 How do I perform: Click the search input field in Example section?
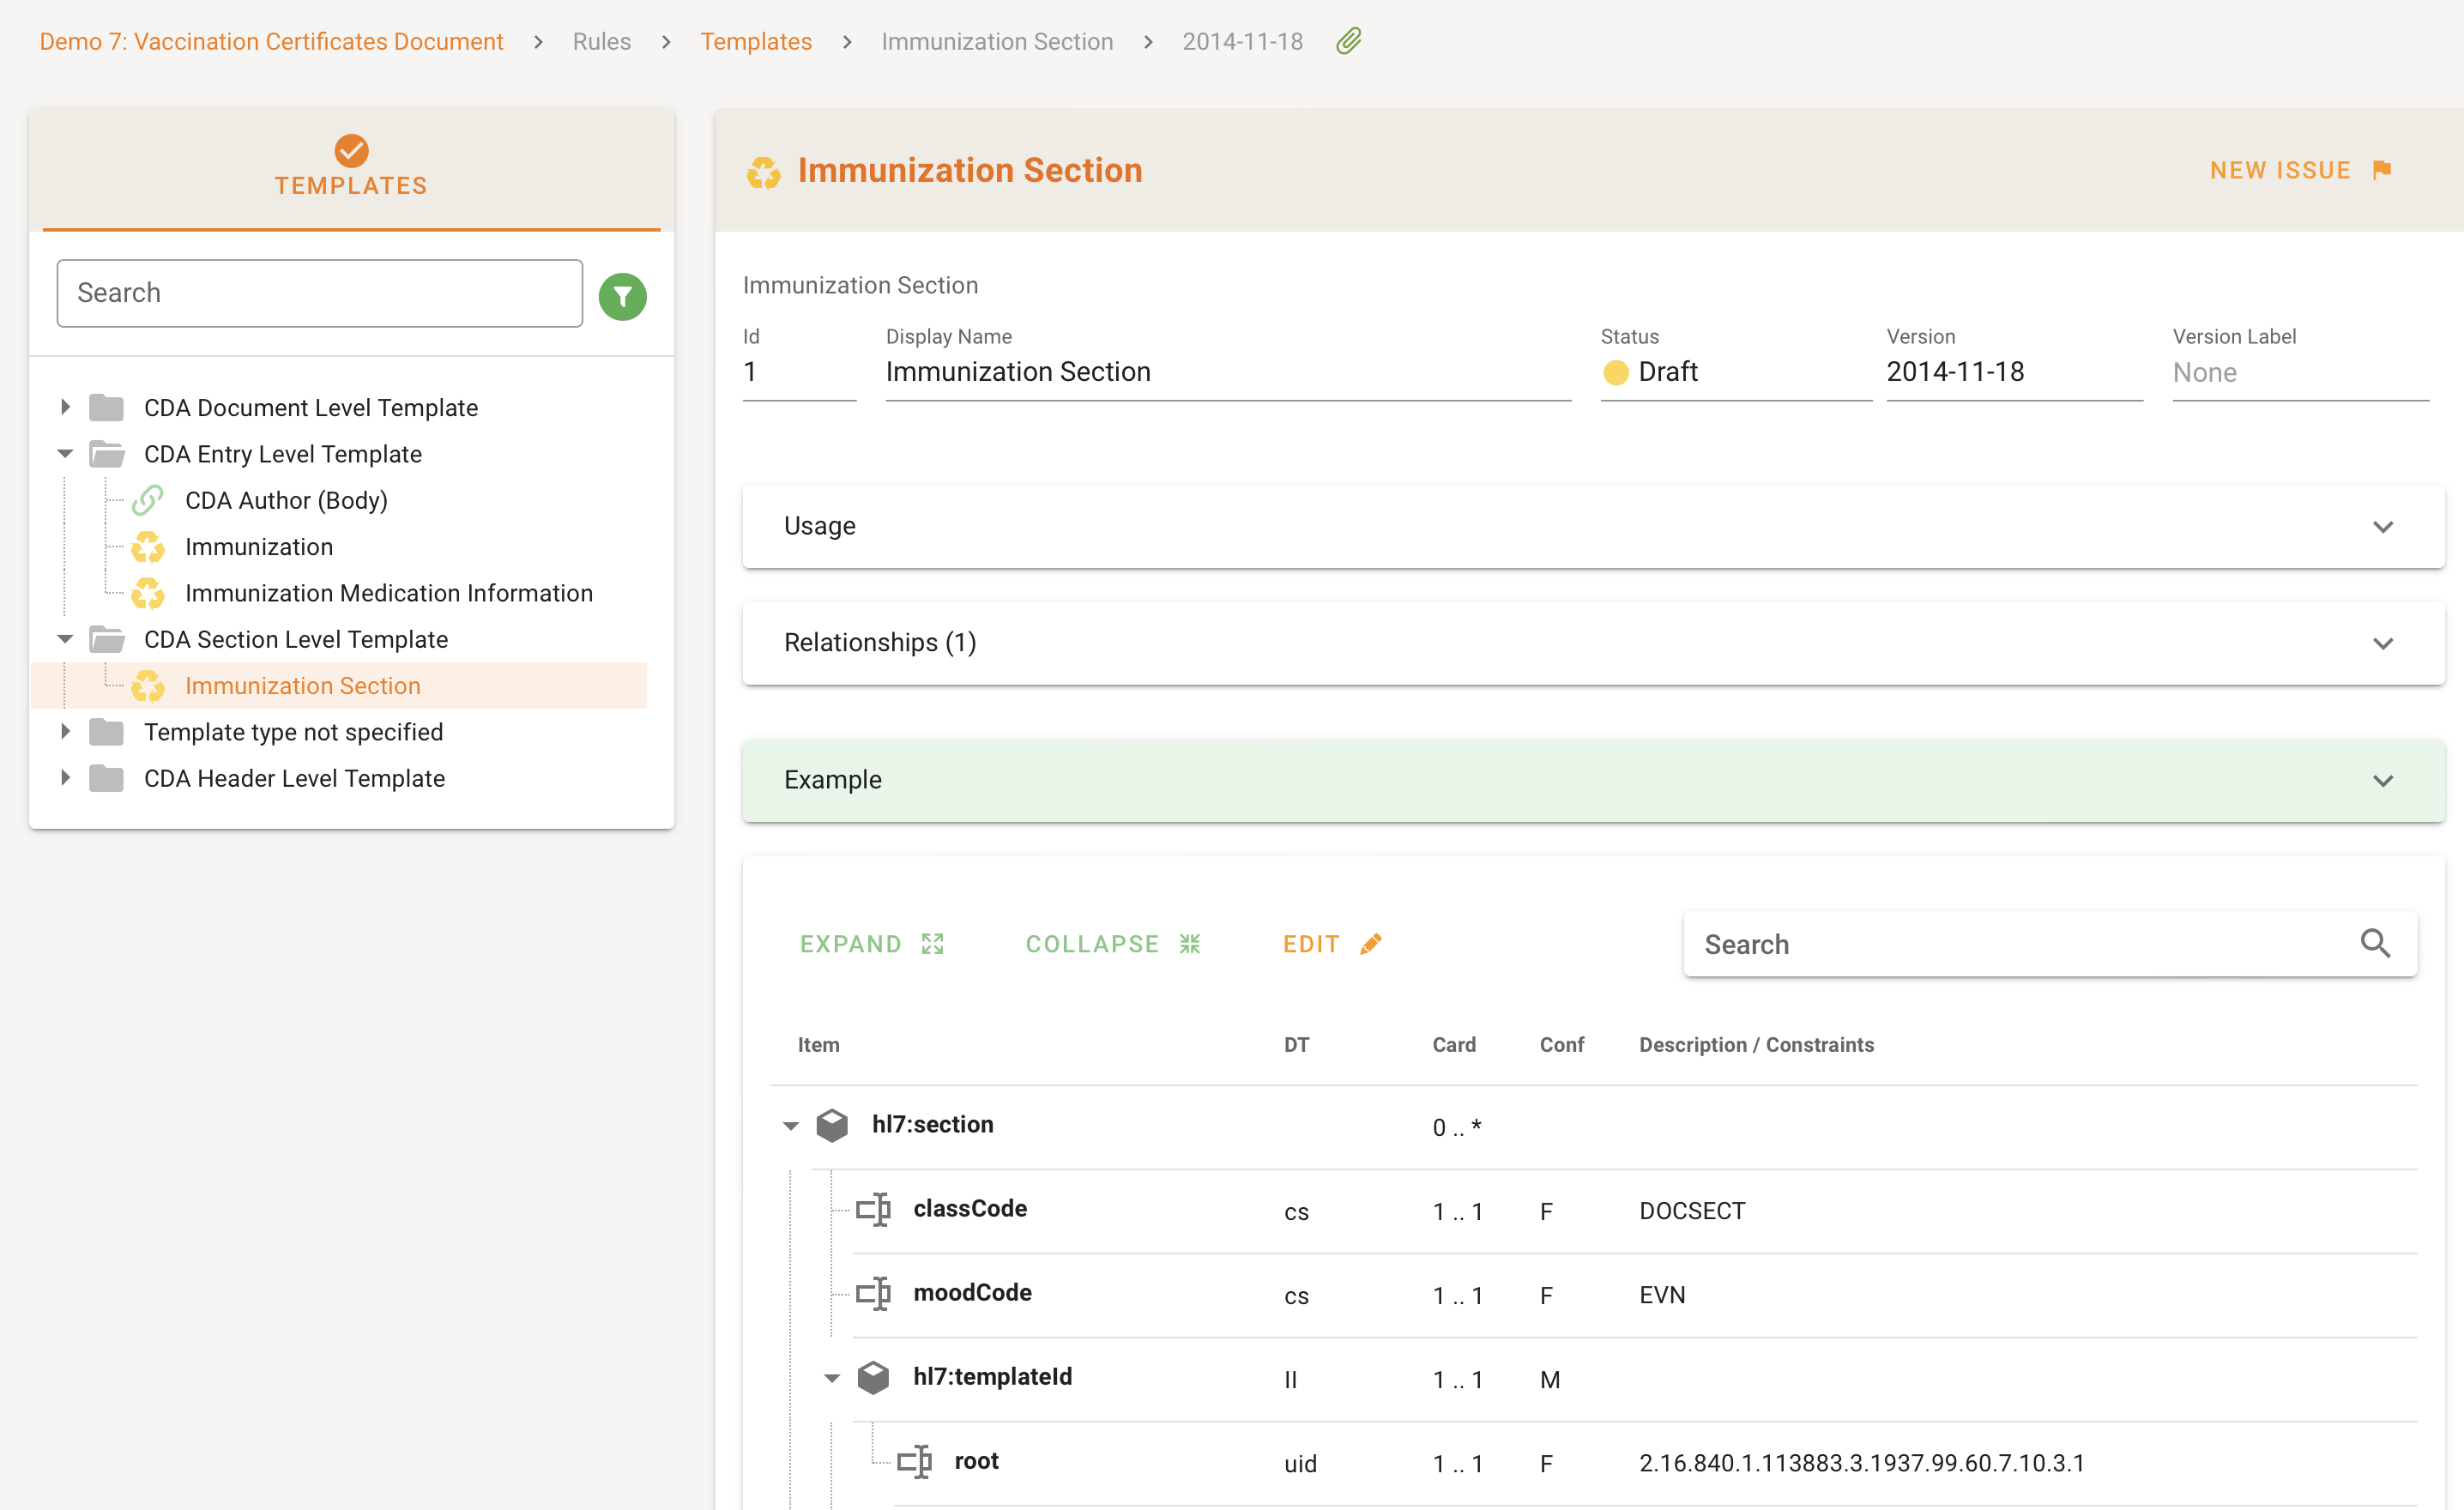tap(2024, 943)
